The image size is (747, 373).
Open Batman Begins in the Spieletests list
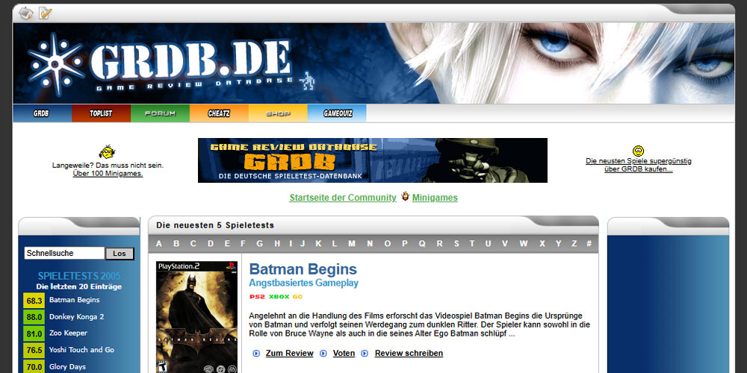click(x=74, y=300)
